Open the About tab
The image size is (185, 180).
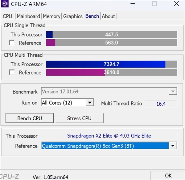pos(108,16)
